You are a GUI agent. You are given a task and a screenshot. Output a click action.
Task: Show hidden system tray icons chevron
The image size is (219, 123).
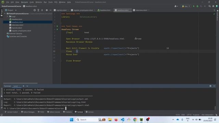(x=173, y=120)
